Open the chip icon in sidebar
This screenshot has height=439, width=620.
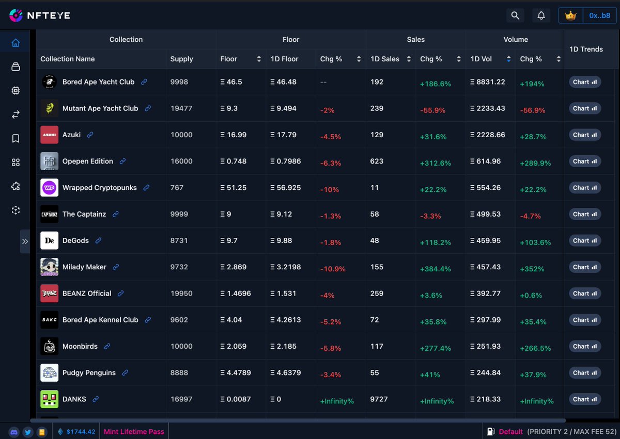coord(16,91)
